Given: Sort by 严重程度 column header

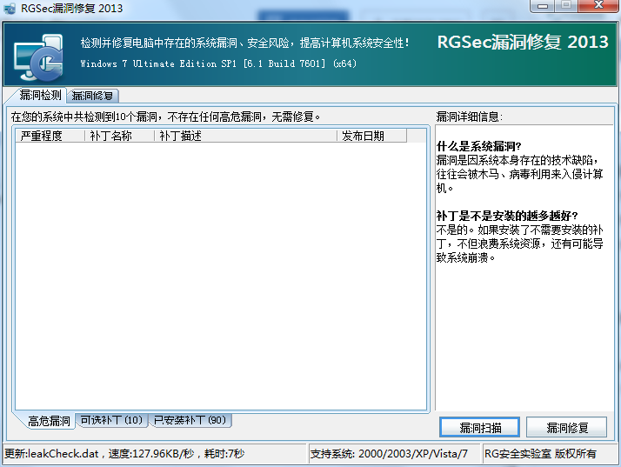Looking at the screenshot, I should tap(50, 136).
